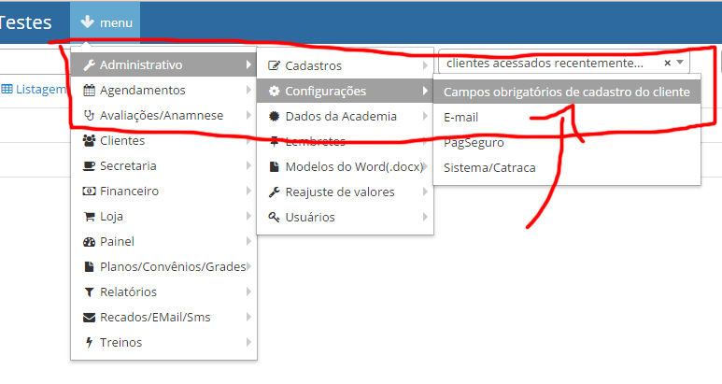Click the recently accessed clients search field

point(546,64)
